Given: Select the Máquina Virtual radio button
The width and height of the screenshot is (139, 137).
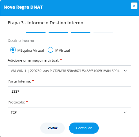Looking at the screenshot, I should coord(13,50).
